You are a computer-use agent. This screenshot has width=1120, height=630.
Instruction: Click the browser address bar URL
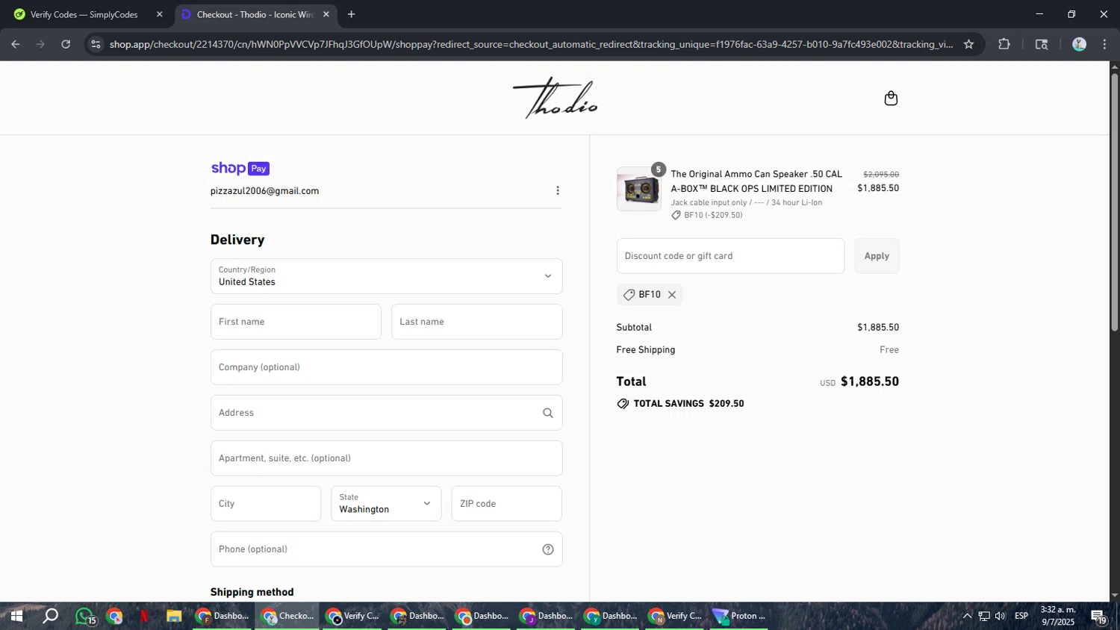click(x=531, y=44)
